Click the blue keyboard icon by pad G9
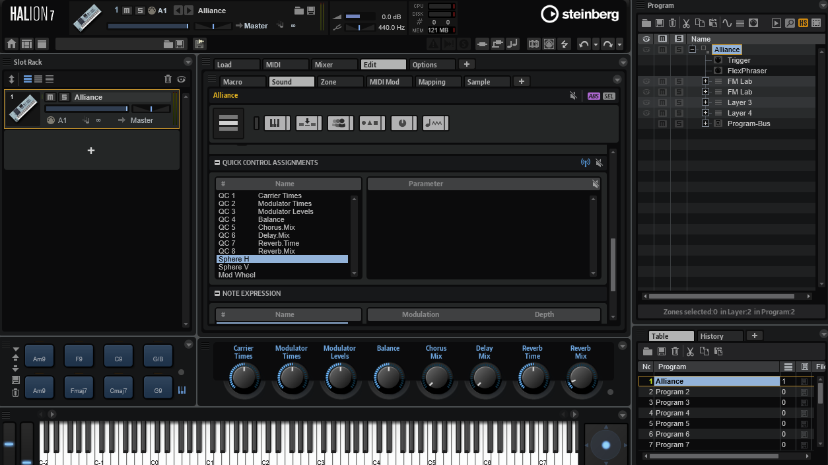This screenshot has height=465, width=828. (182, 390)
